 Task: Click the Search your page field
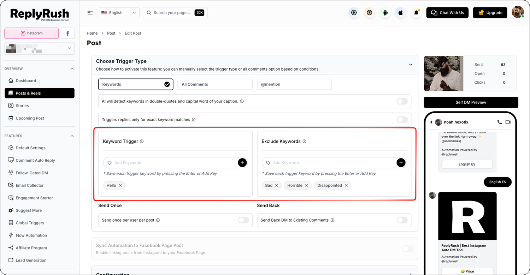click(175, 13)
